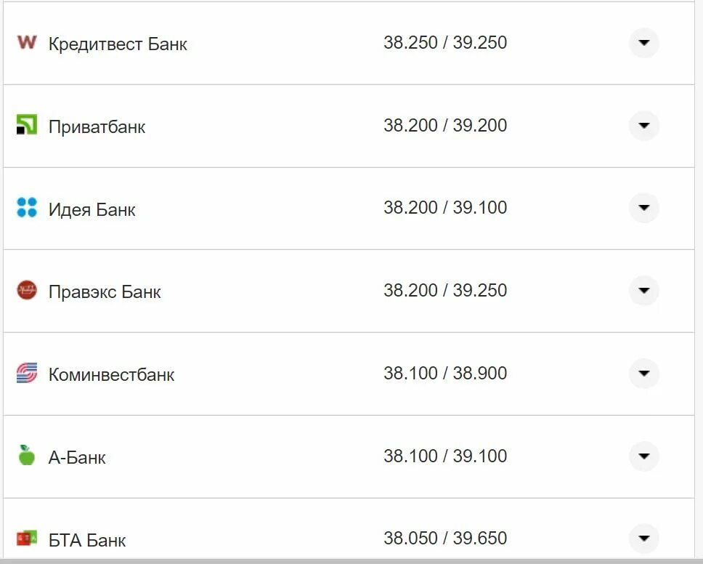Screen dimensions: 703x564
Task: Click the red Правэкс Банк logo
Action: point(27,291)
